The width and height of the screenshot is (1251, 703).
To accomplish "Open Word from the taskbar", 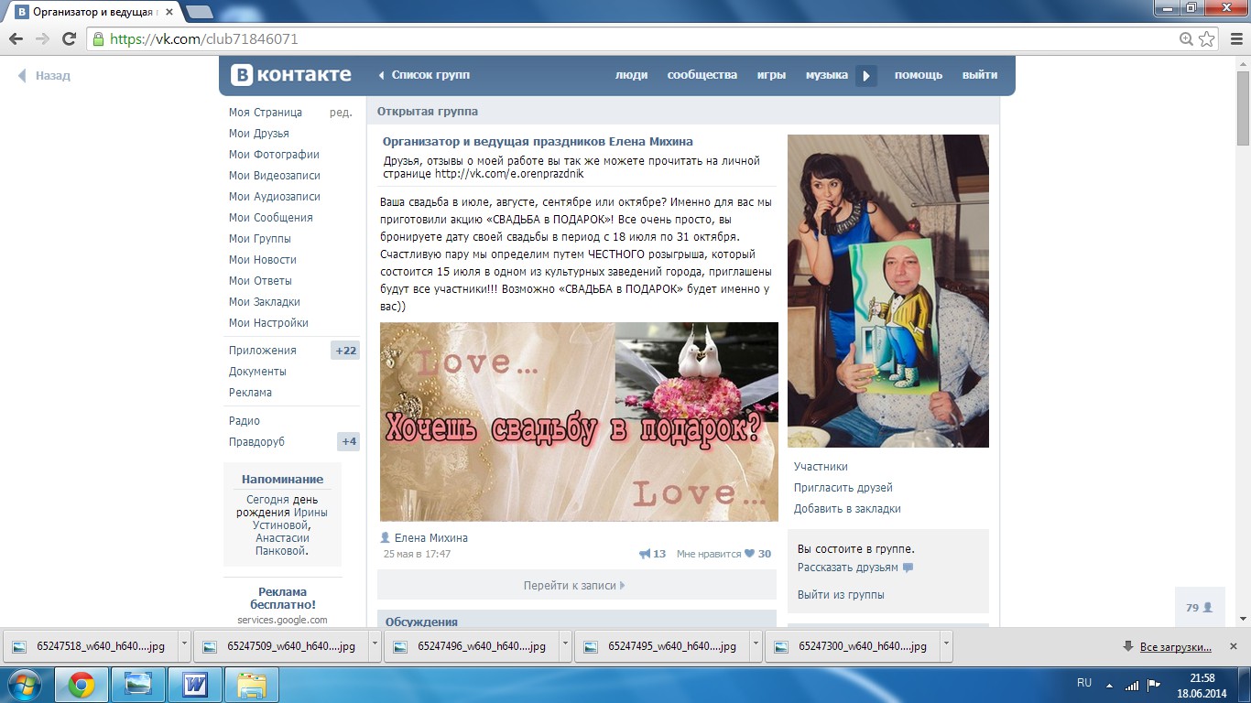I will point(195,685).
